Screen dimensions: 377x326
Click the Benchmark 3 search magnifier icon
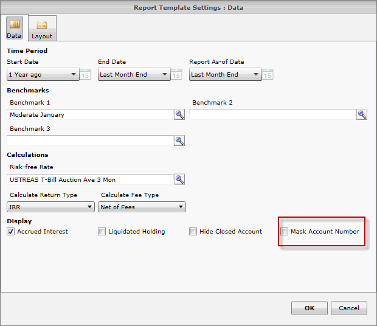(179, 140)
